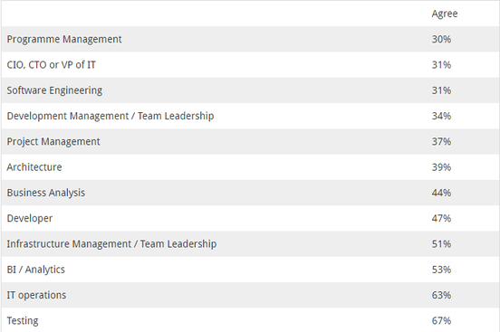
Task: Select the Programme Management row label
Action: [64, 40]
